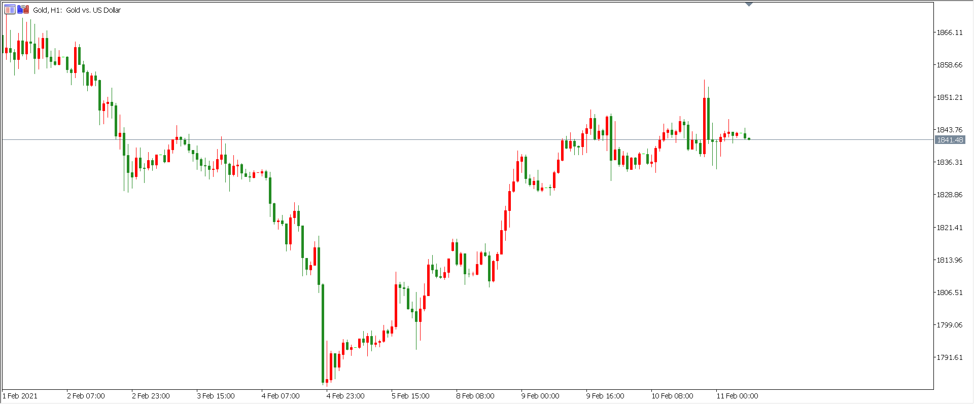Click the 1866.11 price scale label
This screenshot has width=974, height=404.
(949, 32)
